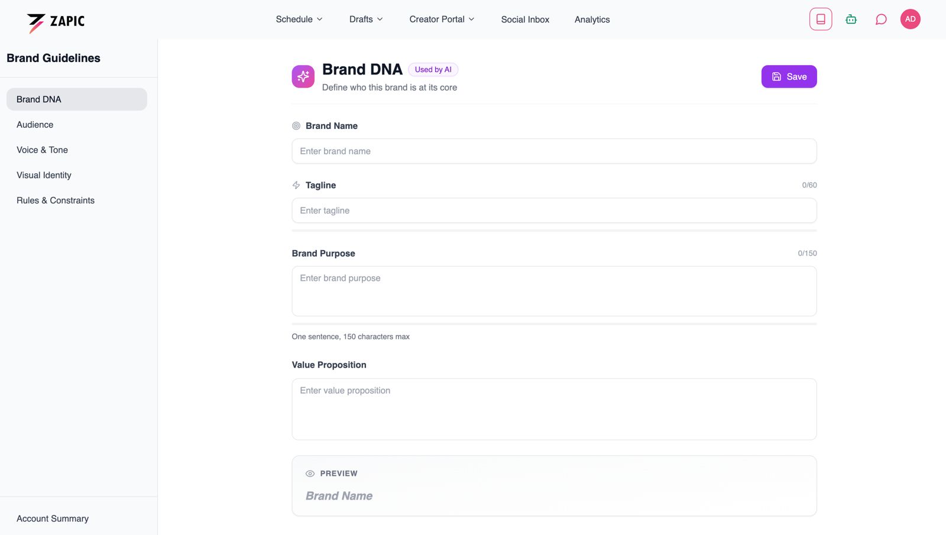Switch to Social Inbox

tap(525, 19)
